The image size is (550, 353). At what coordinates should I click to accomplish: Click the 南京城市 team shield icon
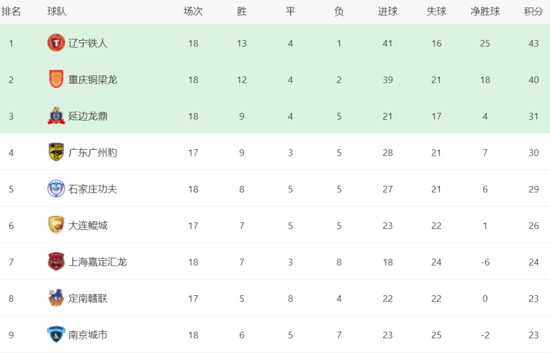point(56,334)
